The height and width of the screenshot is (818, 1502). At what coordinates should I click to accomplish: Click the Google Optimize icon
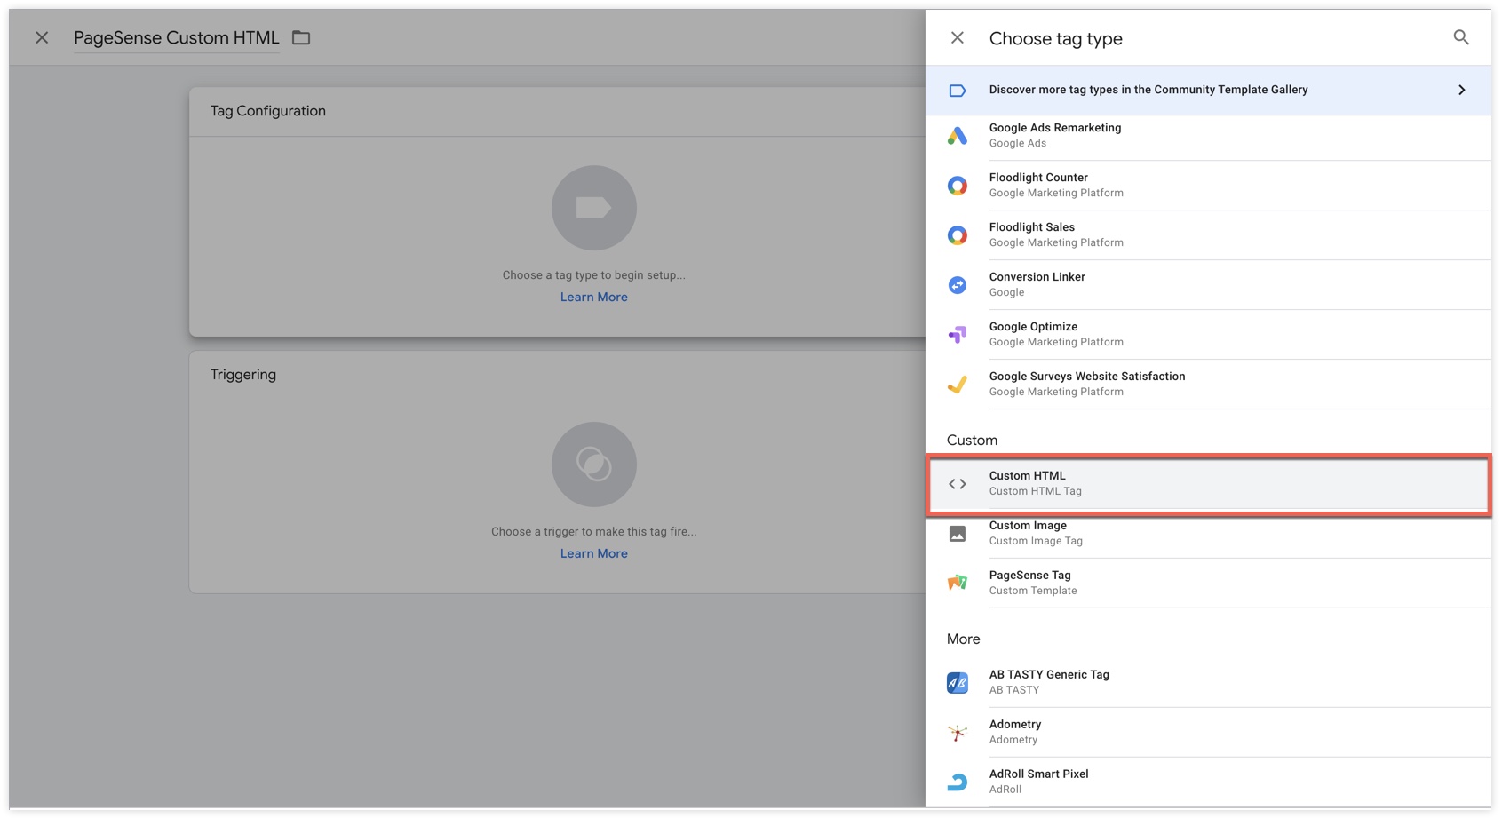point(957,335)
